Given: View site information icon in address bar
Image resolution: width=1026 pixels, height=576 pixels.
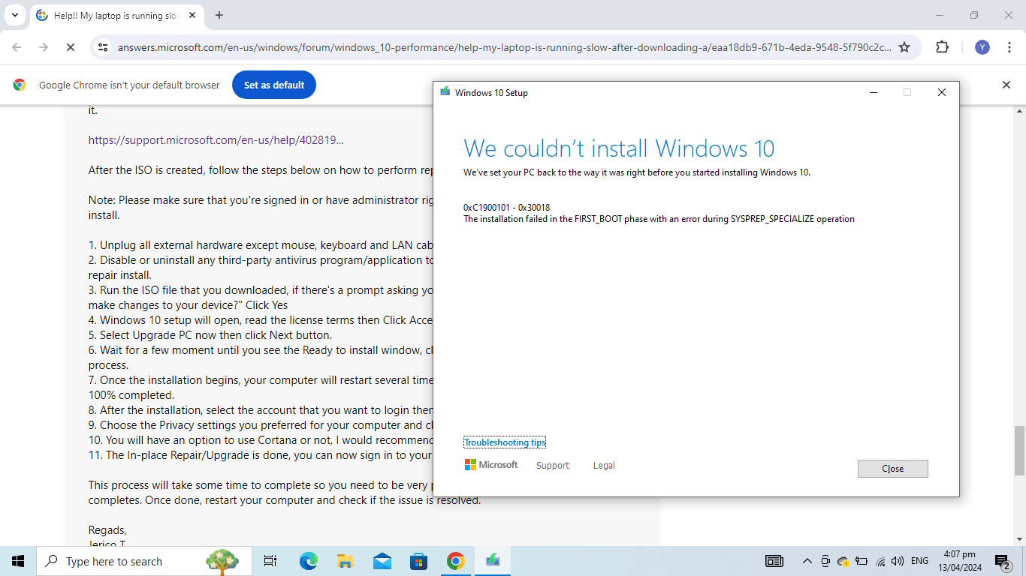Looking at the screenshot, I should coord(103,47).
